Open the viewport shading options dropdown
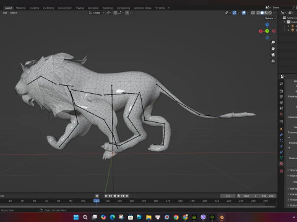This screenshot has width=297, height=222. (274, 13)
